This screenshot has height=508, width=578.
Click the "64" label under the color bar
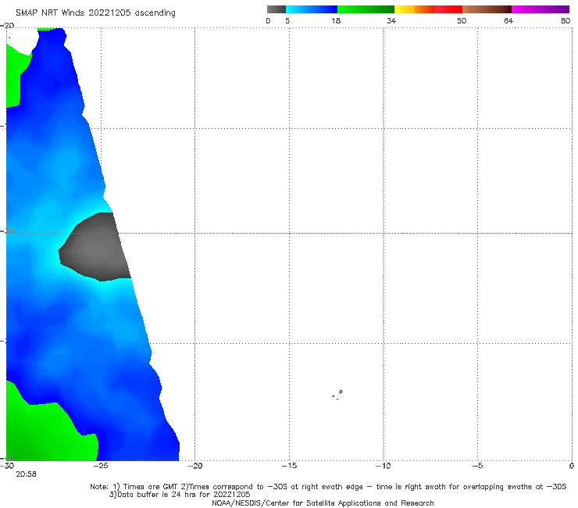[508, 21]
